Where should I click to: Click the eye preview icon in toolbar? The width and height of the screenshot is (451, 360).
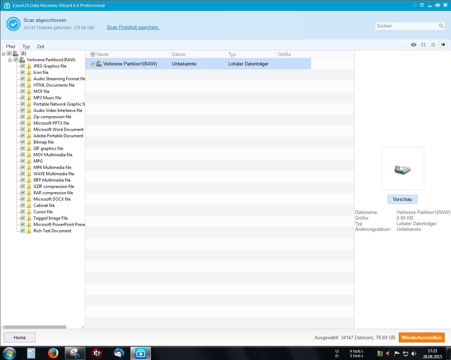[414, 45]
